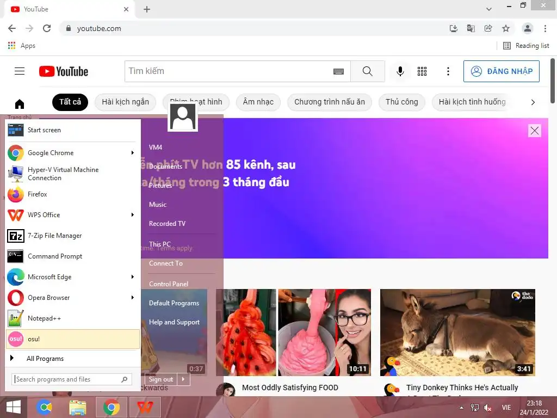557x418 pixels.
Task: Open the user account picture
Action: (183, 118)
